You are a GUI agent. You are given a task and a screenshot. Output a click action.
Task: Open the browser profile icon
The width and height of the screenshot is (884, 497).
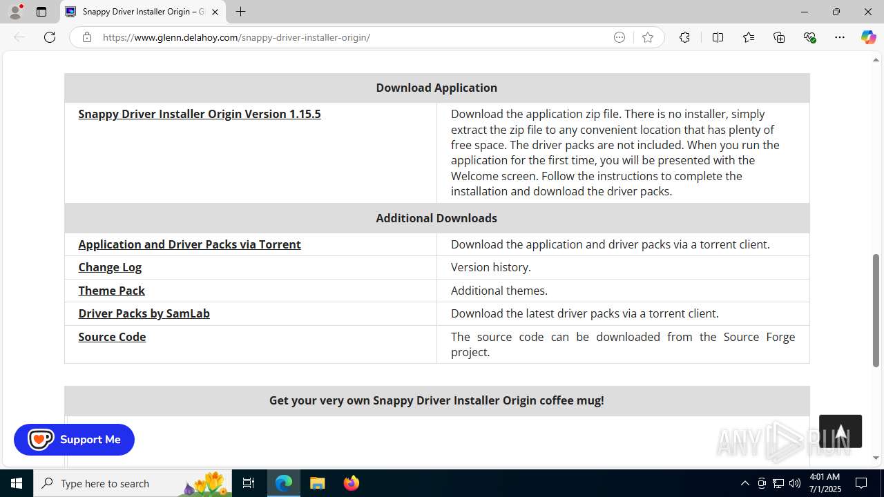[15, 12]
